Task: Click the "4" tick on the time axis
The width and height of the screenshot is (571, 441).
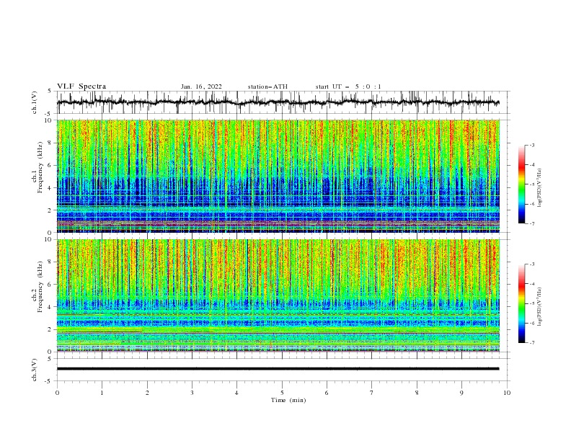Action: click(x=236, y=393)
